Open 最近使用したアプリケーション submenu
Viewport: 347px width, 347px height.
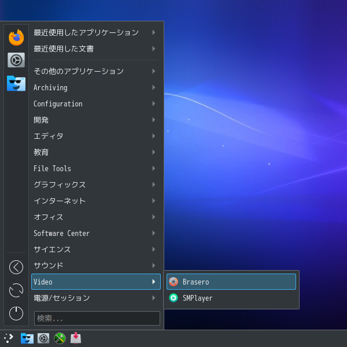click(x=96, y=32)
